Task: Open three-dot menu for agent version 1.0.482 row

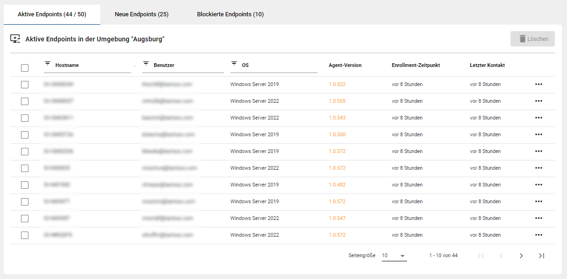Action: tap(539, 185)
